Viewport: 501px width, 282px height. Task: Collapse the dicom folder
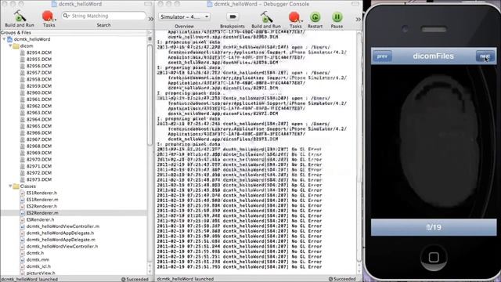point(10,45)
